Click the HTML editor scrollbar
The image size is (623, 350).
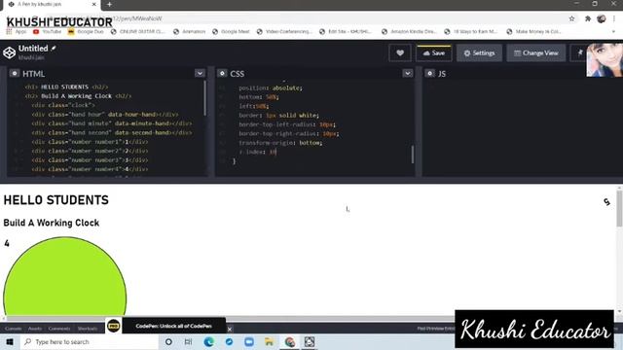tap(205, 98)
